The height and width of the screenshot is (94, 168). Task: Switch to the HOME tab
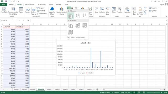(x=12, y=5)
